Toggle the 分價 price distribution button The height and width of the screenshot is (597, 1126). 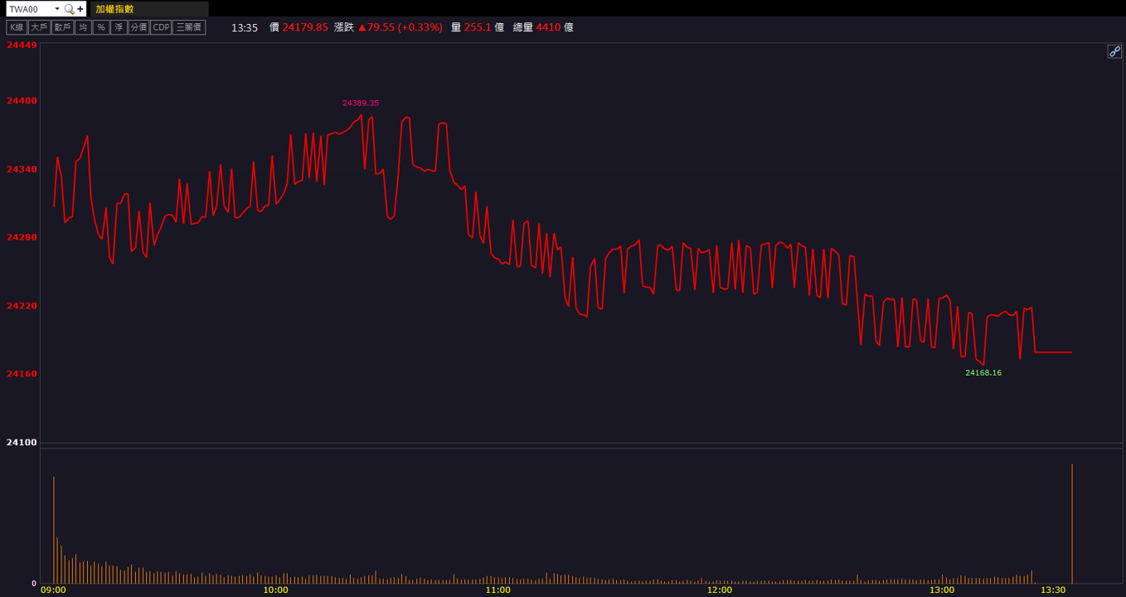138,27
